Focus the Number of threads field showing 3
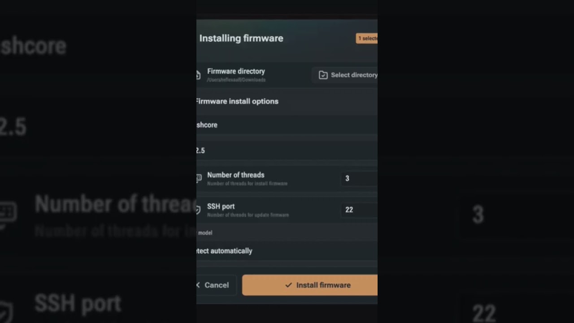Viewport: 574px width, 323px height. (x=359, y=179)
